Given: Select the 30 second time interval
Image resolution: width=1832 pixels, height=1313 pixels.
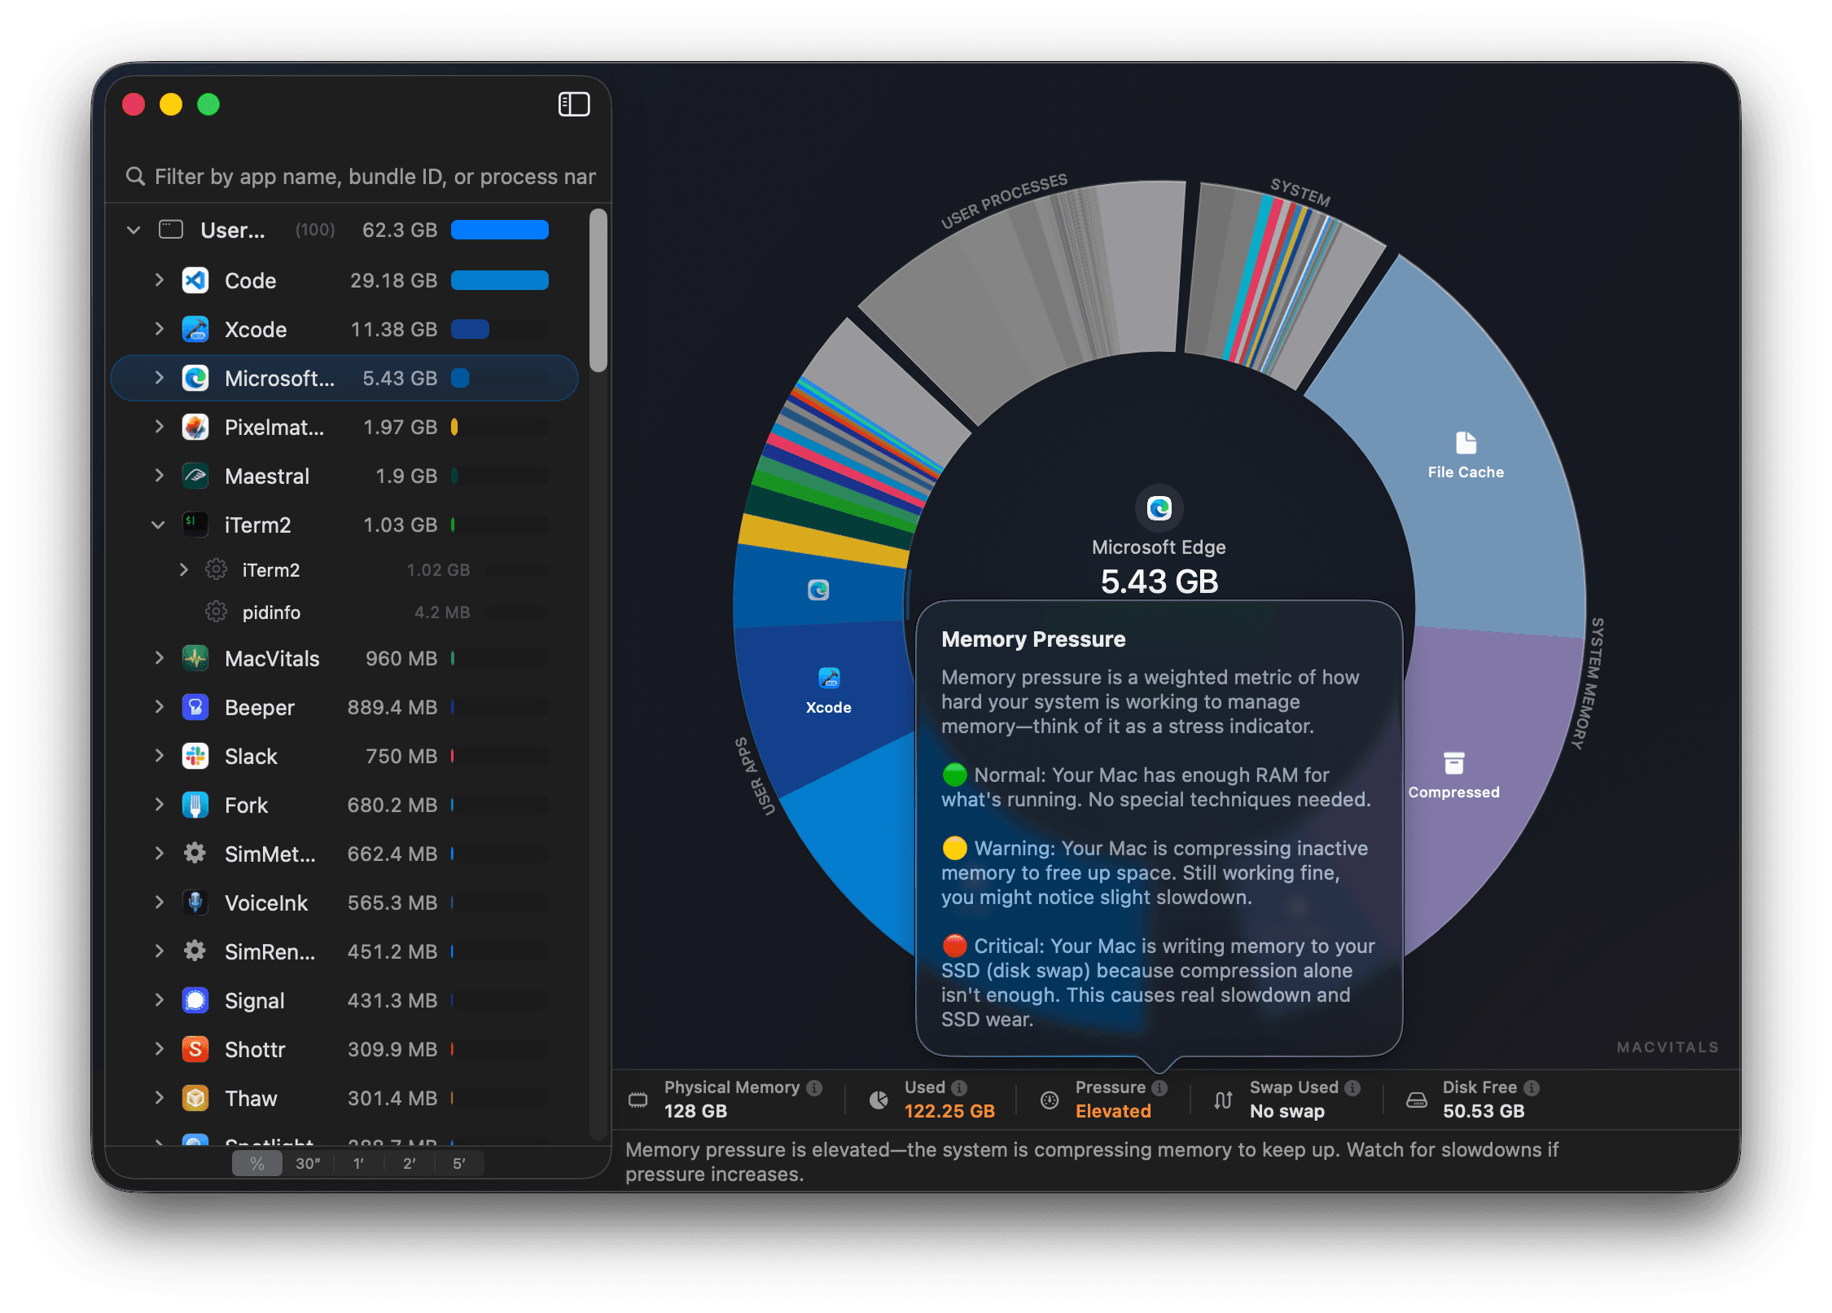Looking at the screenshot, I should pyautogui.click(x=308, y=1163).
